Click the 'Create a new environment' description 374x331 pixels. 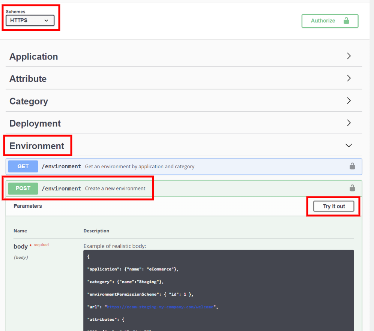[115, 189]
